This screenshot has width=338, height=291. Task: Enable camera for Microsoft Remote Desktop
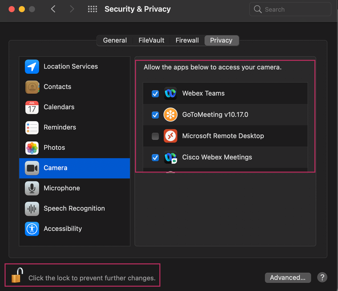point(155,136)
